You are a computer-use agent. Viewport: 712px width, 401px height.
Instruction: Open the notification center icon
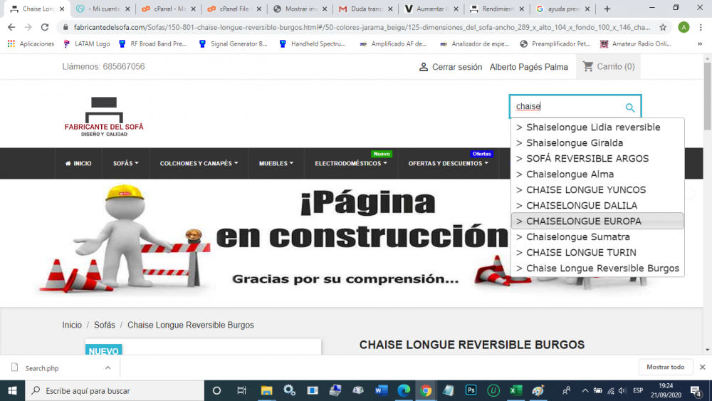pos(696,390)
